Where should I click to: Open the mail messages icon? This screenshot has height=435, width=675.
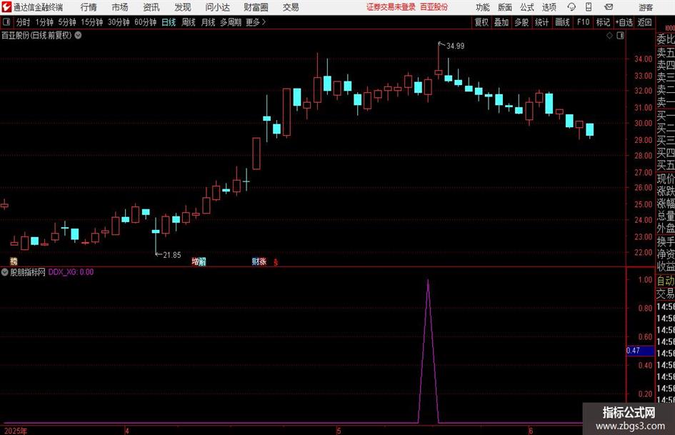click(609, 7)
